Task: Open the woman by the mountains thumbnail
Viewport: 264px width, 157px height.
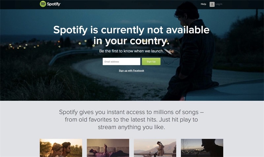Action: tap(155, 148)
